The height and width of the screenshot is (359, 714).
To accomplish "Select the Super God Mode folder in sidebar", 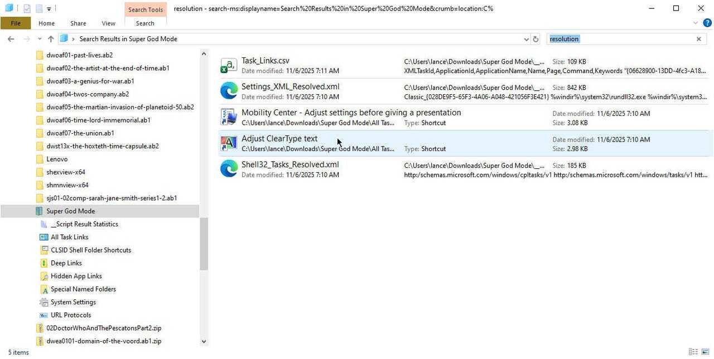I will tap(70, 211).
